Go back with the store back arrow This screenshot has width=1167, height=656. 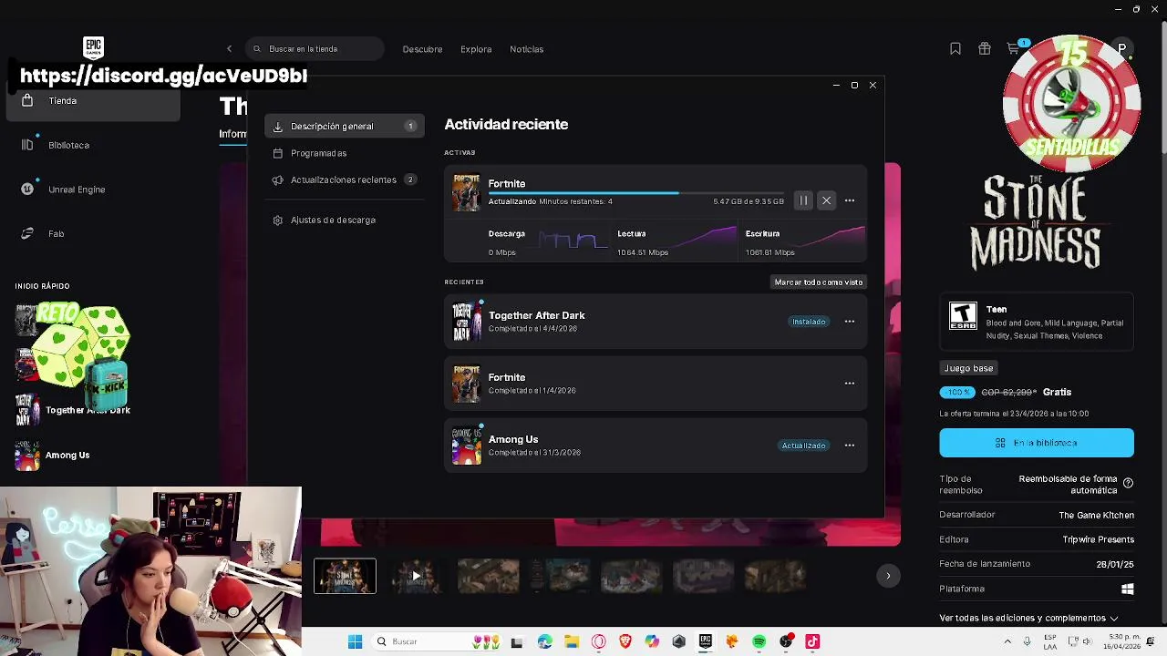230,49
